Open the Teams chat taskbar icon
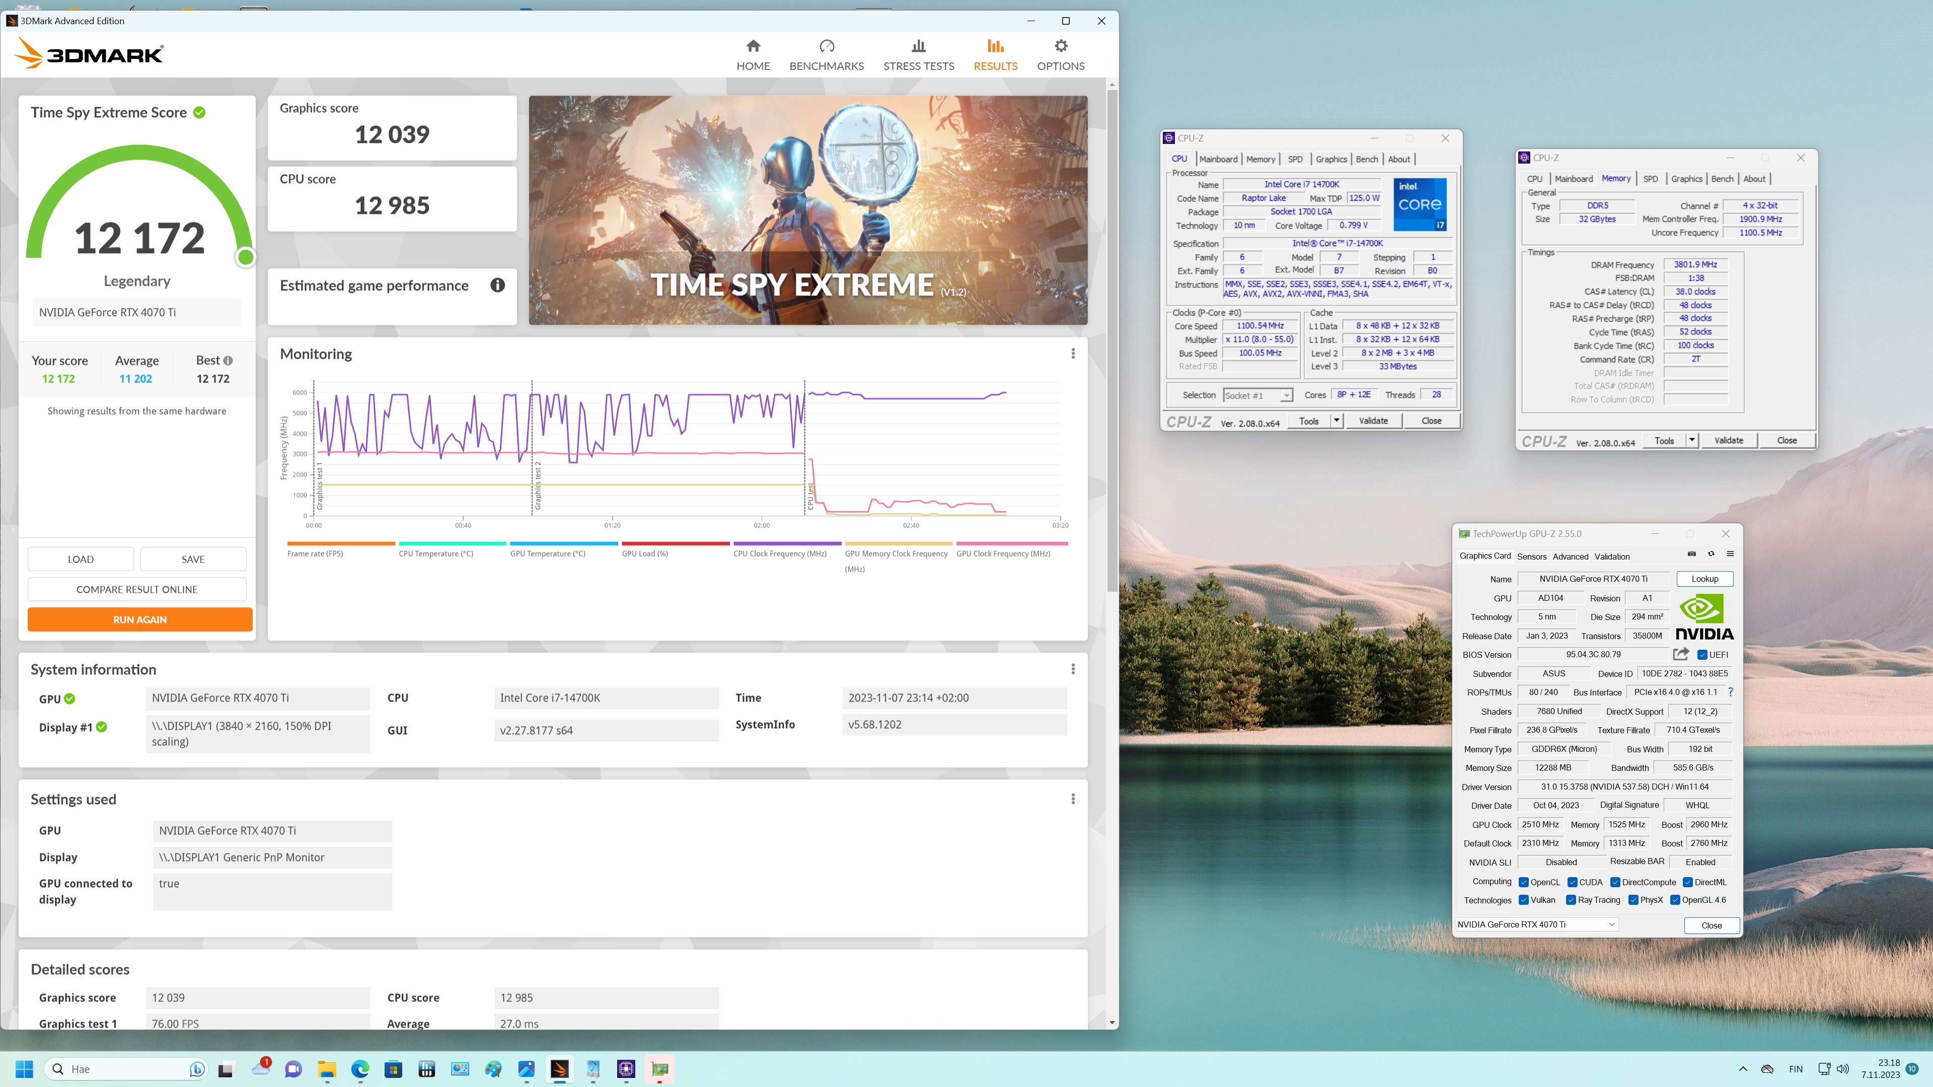Image resolution: width=1933 pixels, height=1087 pixels. [293, 1069]
